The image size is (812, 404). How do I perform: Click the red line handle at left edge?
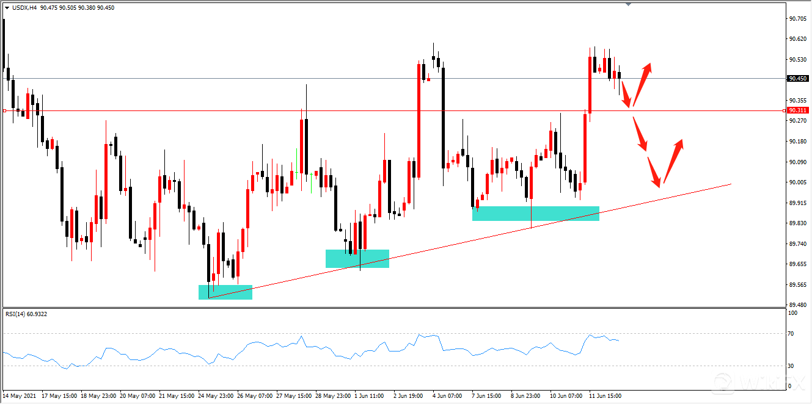pyautogui.click(x=4, y=110)
